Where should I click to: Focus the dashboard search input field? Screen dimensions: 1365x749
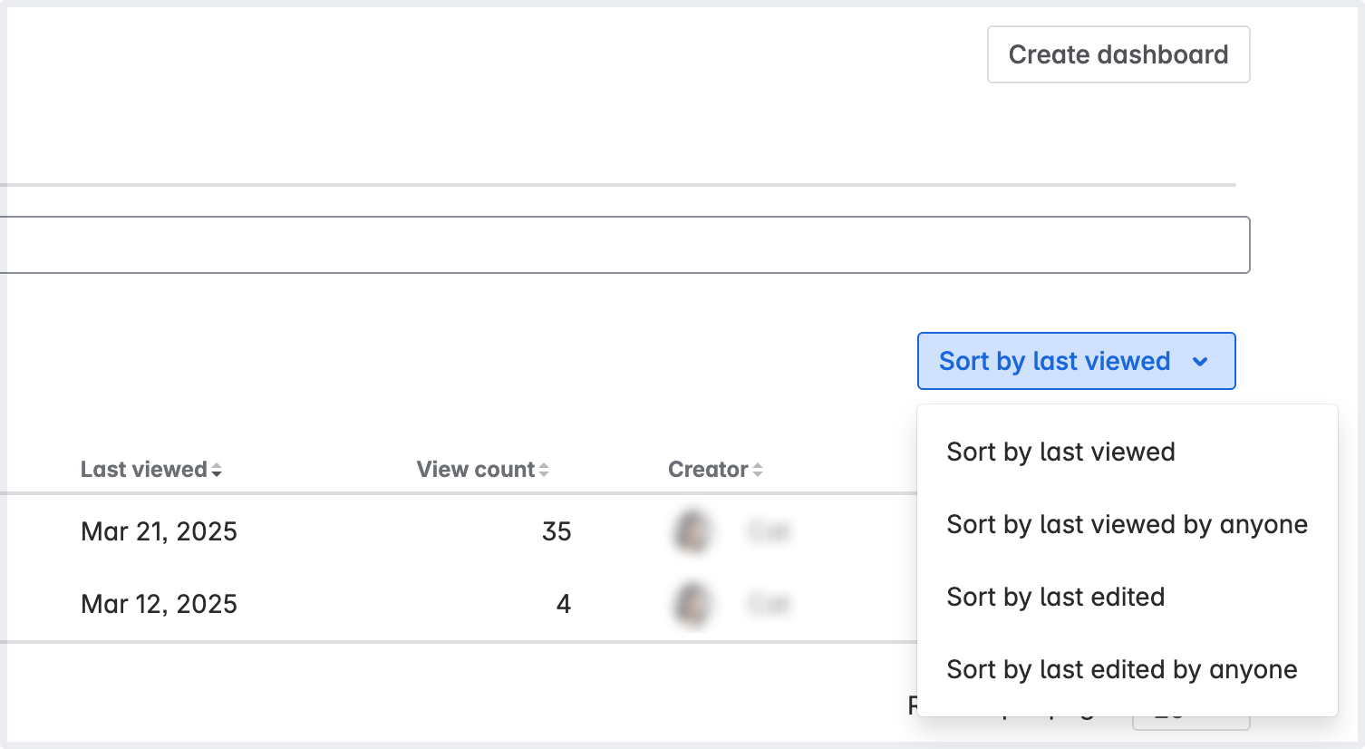(625, 245)
